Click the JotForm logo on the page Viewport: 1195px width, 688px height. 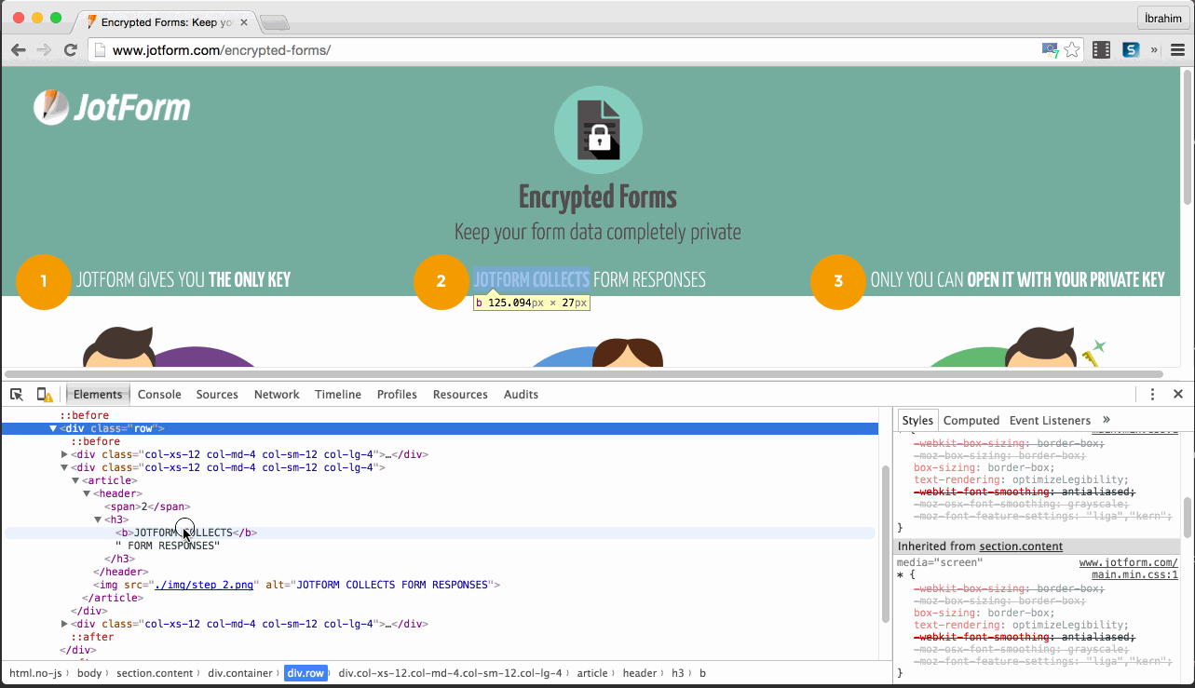(112, 107)
